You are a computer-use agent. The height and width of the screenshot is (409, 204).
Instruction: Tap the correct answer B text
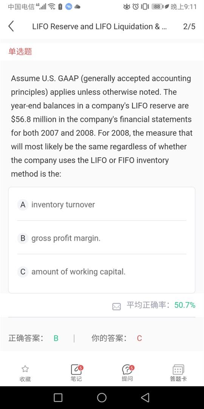(56, 338)
